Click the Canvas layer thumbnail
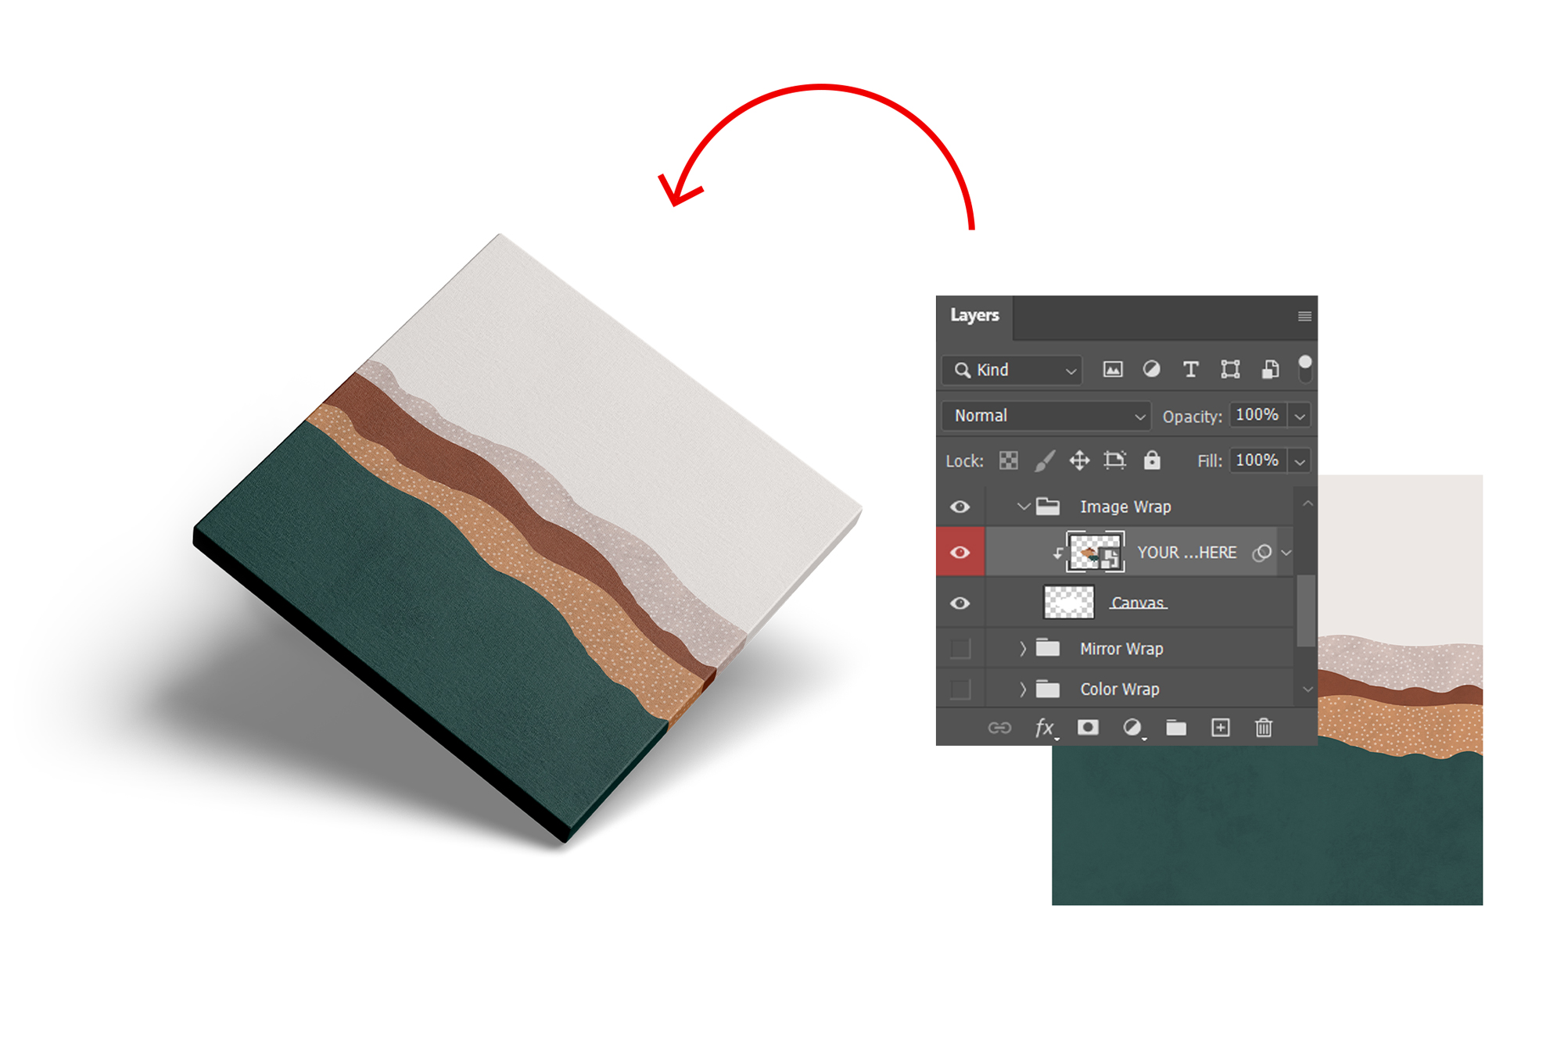Screen dimensions: 1564x1042 tap(1069, 603)
